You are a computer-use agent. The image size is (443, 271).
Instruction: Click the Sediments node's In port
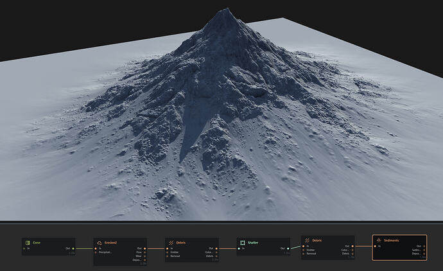375,247
